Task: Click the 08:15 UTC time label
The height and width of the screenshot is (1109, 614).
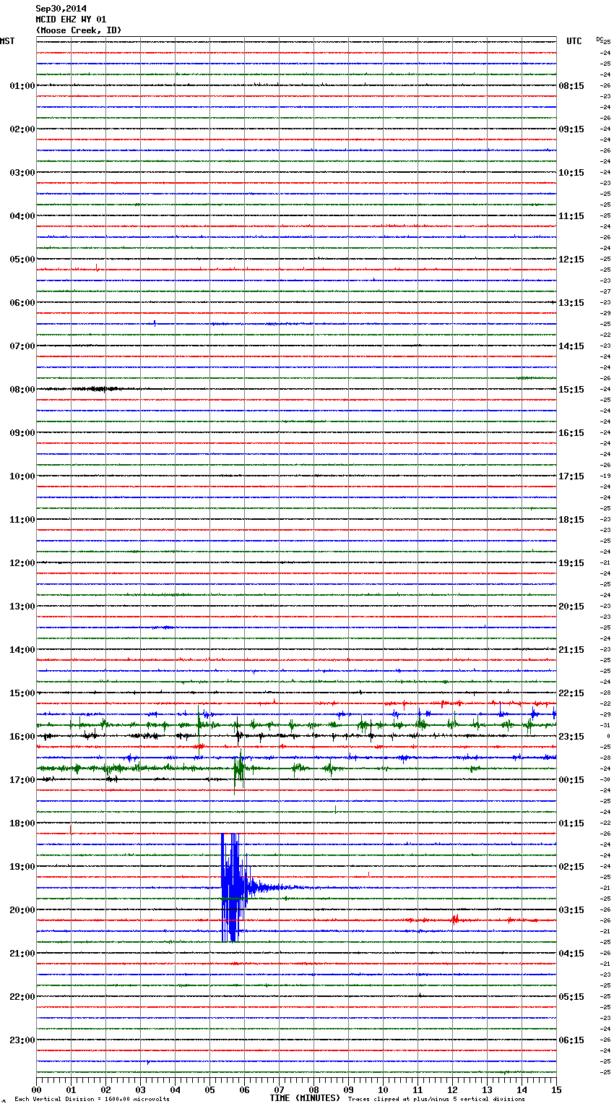Action: coord(571,86)
